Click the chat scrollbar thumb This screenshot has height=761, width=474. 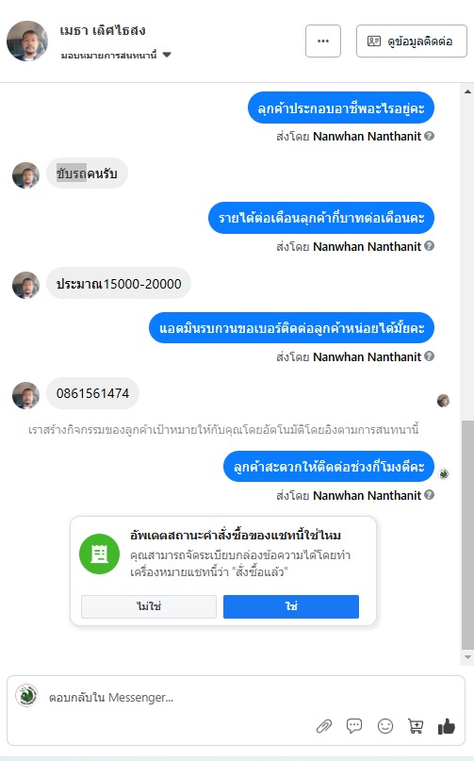pyautogui.click(x=467, y=534)
